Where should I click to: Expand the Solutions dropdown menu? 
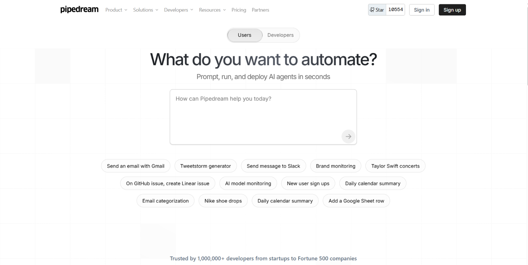point(146,10)
